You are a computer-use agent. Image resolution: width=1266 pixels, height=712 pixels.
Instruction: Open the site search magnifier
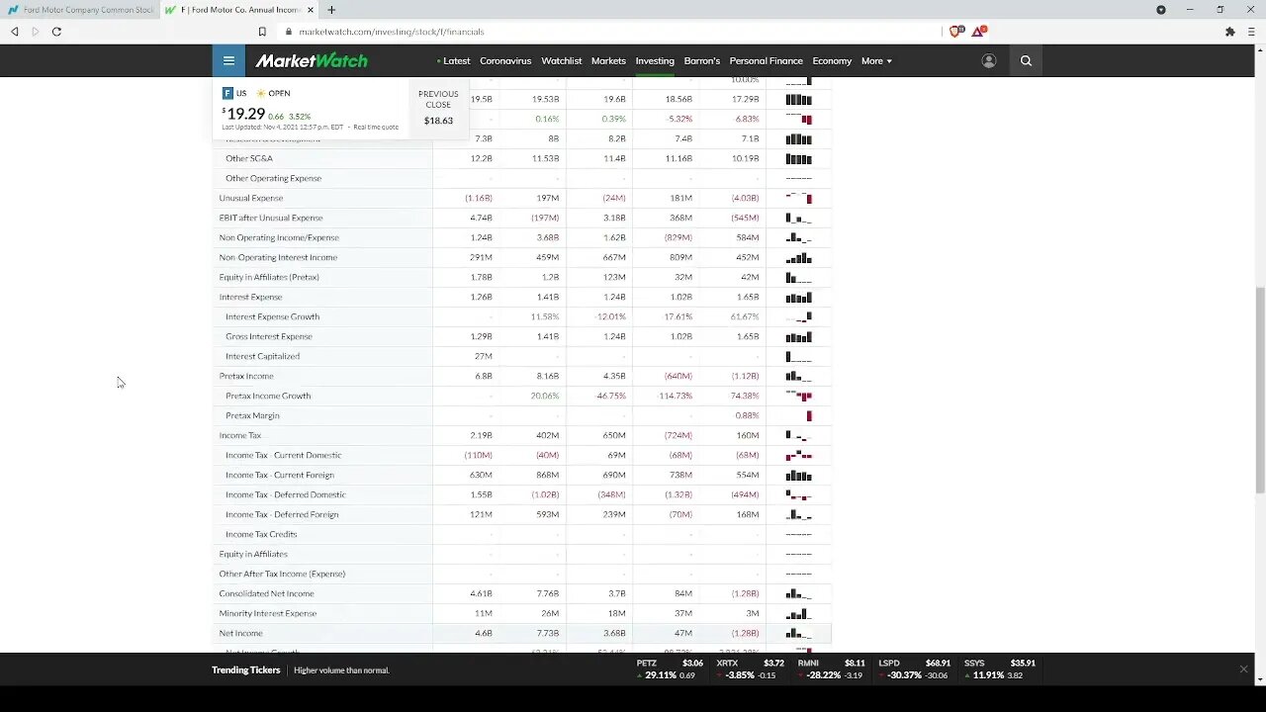coord(1026,60)
